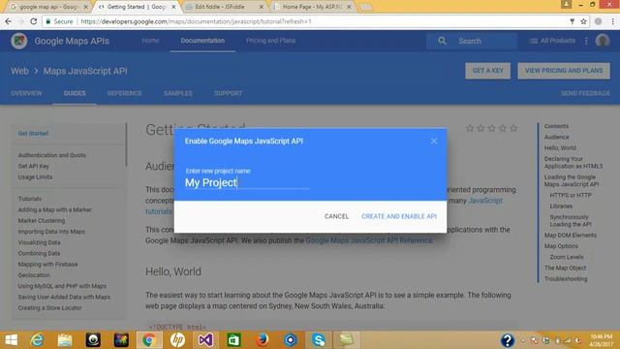Jump to Map Options in contents
This screenshot has width=620, height=349.
561,246
